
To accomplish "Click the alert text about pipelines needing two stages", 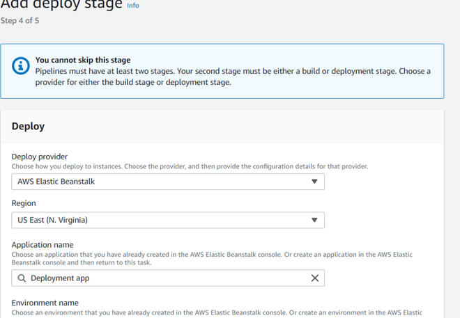I will pyautogui.click(x=233, y=77).
